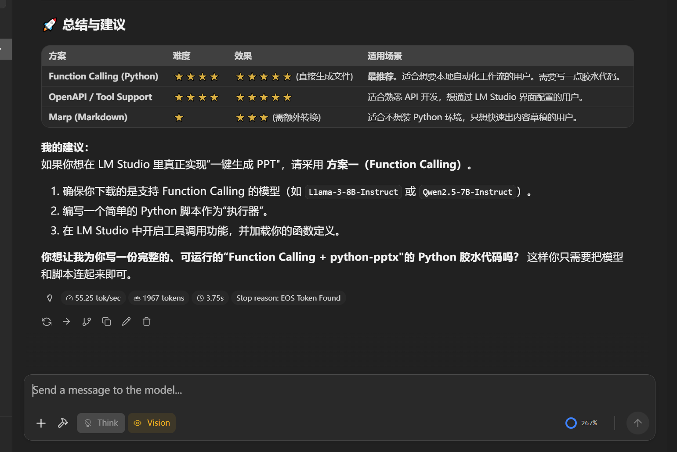Image resolution: width=677 pixels, height=452 pixels.
Task: Open the hammer tools icon in input bar
Action: (63, 423)
